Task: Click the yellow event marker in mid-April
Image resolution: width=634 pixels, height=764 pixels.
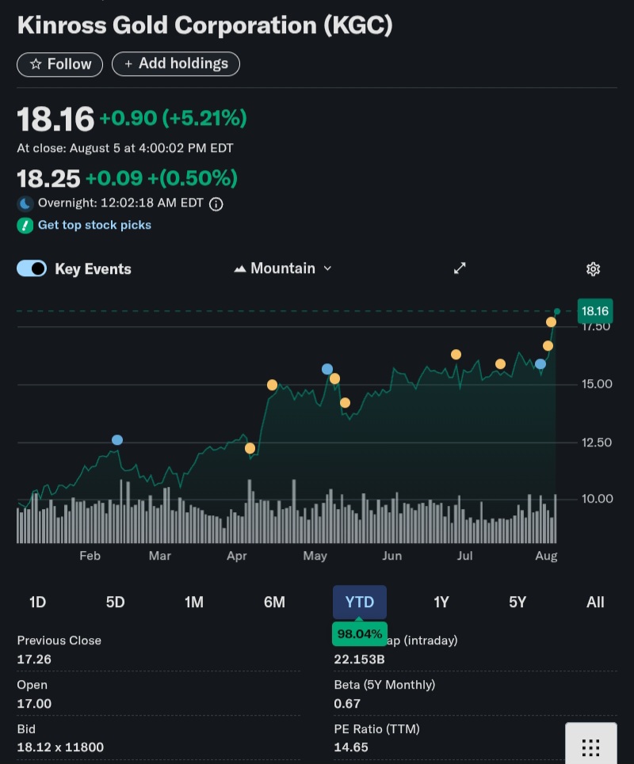Action: tap(272, 385)
